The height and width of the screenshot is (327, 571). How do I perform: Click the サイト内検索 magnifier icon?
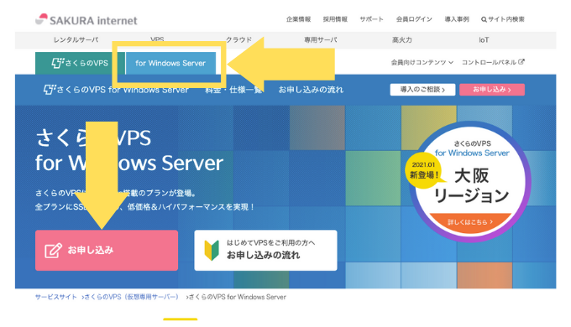484,19
